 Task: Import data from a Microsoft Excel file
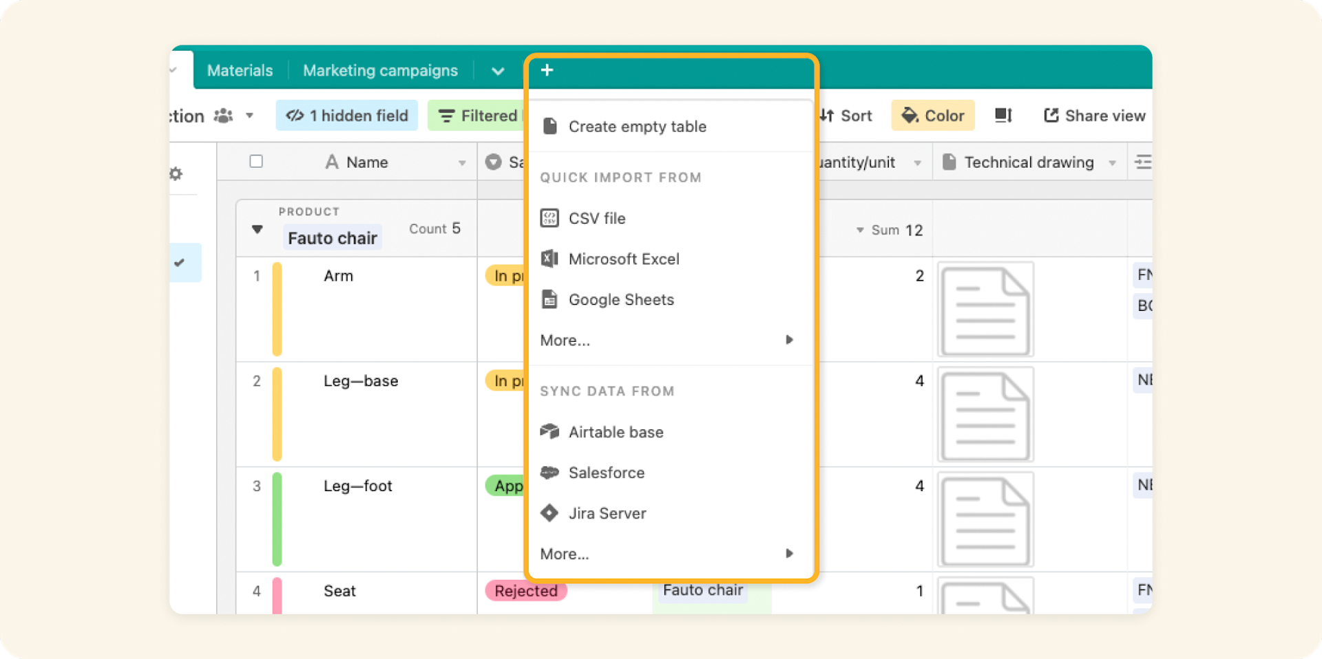[x=623, y=259]
